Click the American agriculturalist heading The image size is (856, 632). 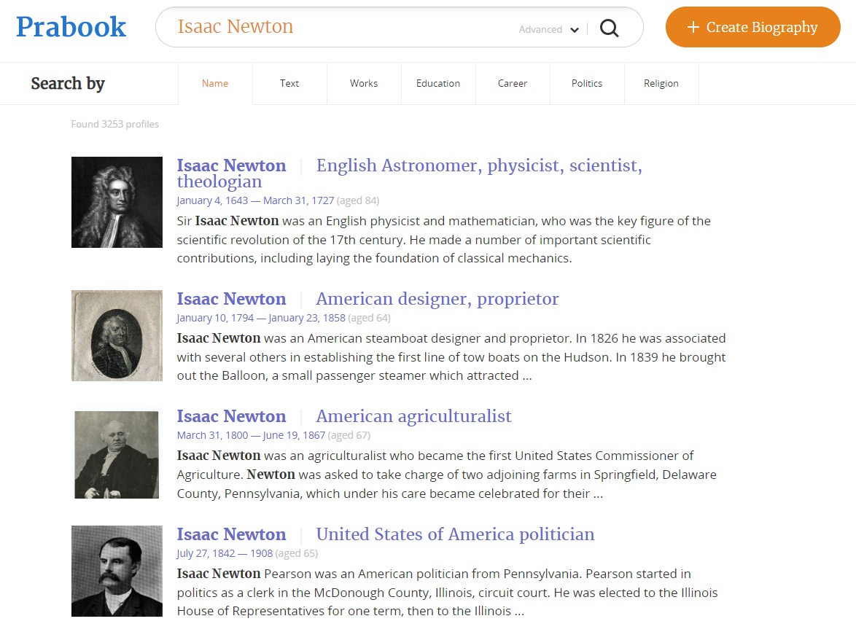point(414,416)
